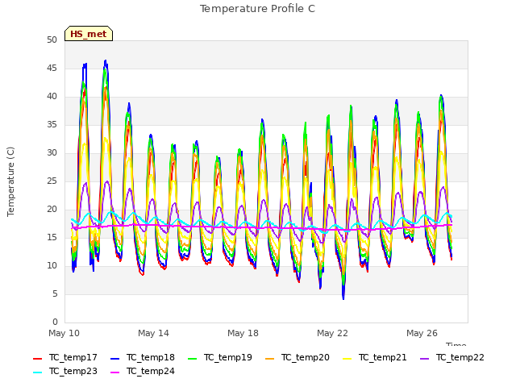Click the Temperature (C) axis label

click(x=10, y=181)
